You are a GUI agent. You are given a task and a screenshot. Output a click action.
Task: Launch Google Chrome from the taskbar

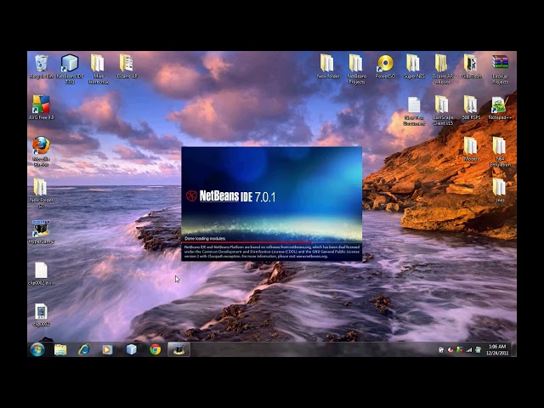155,349
